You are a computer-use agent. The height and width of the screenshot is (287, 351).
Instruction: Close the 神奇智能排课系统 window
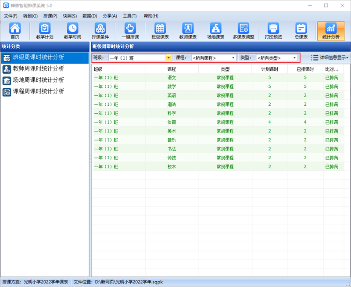point(342,5)
